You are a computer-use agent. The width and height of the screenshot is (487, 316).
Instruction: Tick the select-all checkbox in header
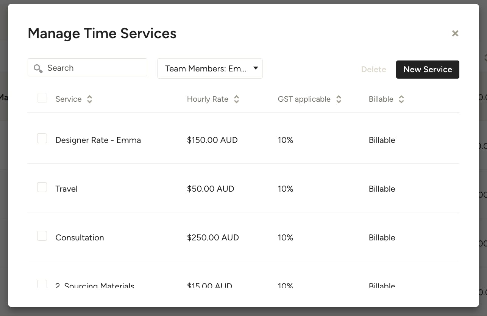(42, 98)
